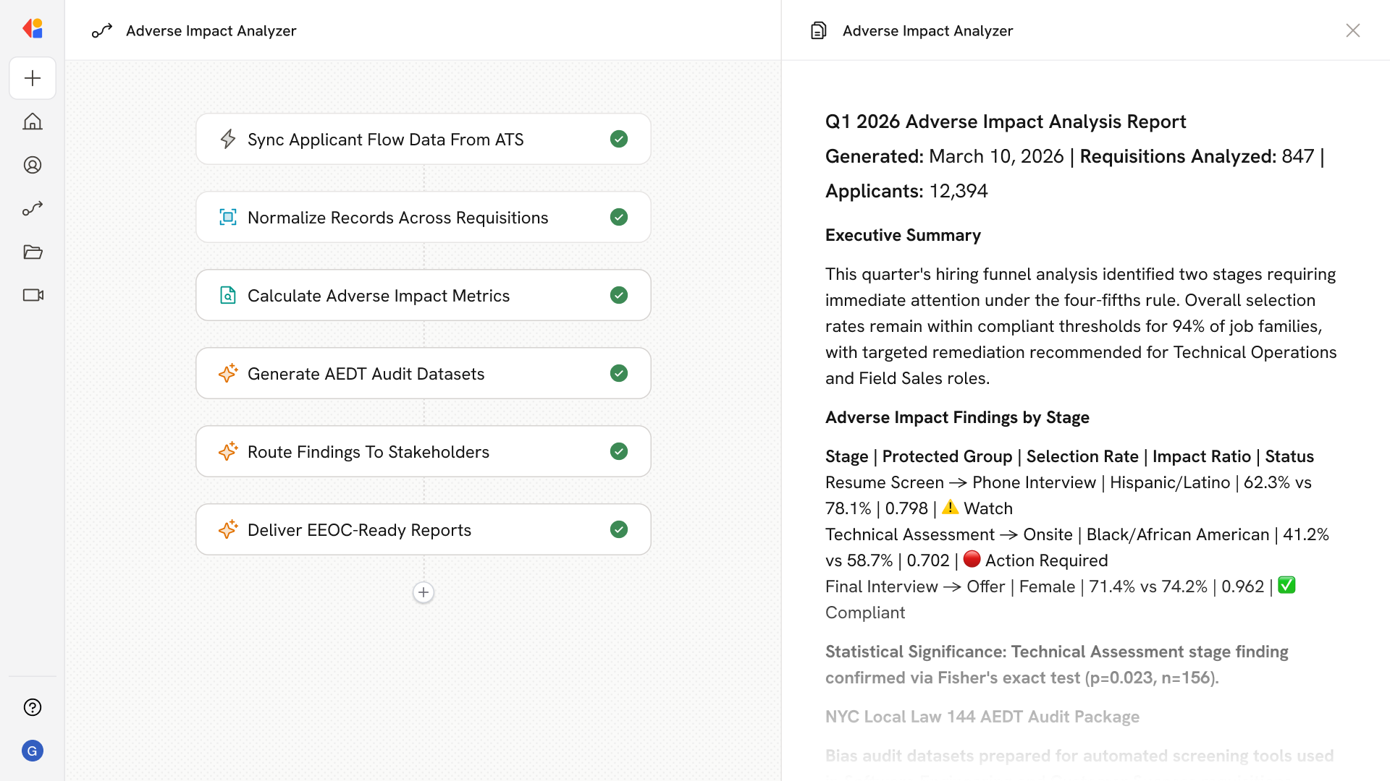Click the plus button in the sidebar
1390x781 pixels.
[33, 78]
